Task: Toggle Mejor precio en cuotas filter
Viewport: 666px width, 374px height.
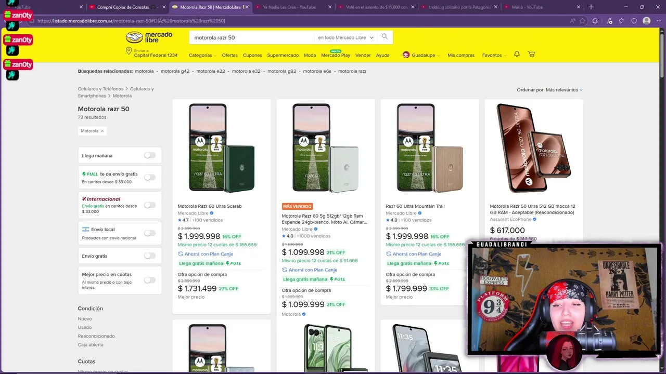Action: coord(150,280)
